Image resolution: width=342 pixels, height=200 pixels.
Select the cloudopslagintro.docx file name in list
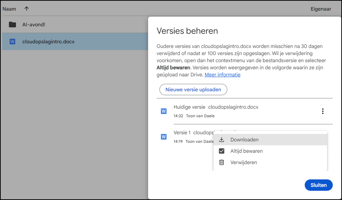pyautogui.click(x=48, y=42)
